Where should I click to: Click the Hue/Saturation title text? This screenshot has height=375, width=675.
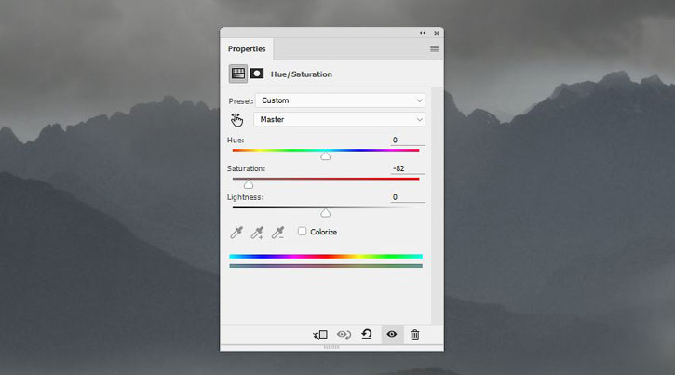302,74
